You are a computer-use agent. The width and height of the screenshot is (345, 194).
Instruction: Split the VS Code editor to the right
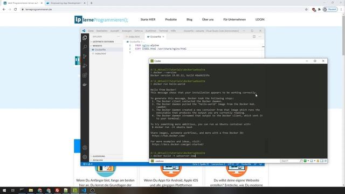(x=254, y=37)
